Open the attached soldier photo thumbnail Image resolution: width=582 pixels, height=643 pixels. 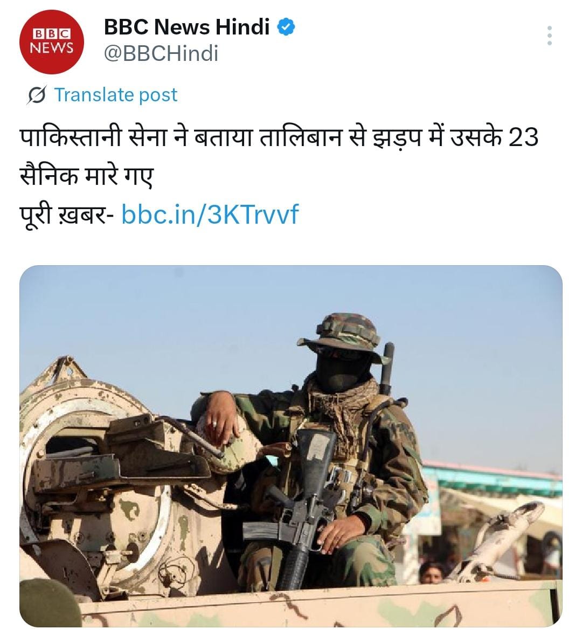(x=291, y=446)
